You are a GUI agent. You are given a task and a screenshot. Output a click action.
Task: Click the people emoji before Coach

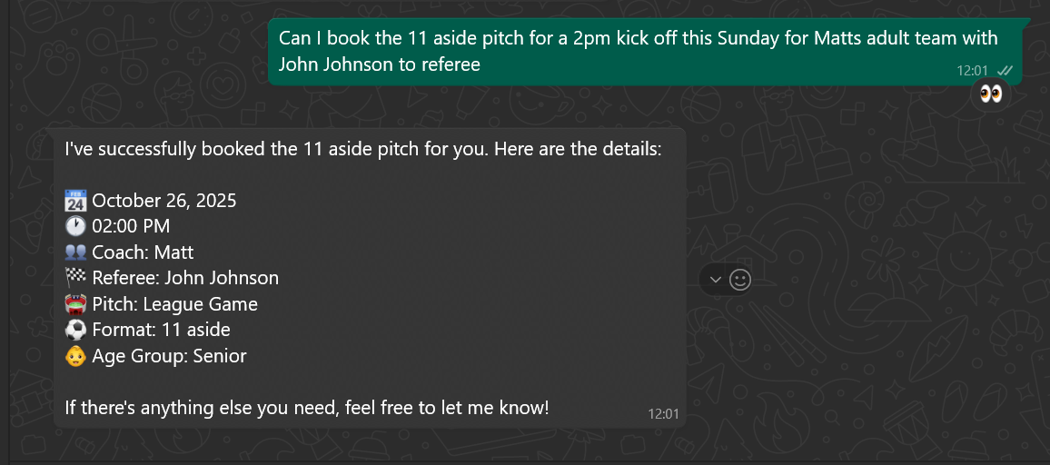coord(75,252)
